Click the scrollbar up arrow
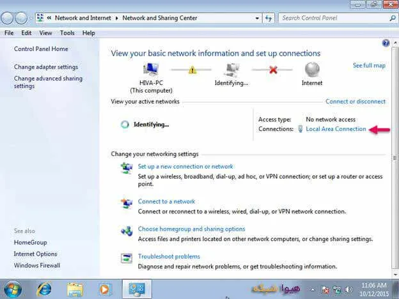The image size is (399, 299). click(x=395, y=43)
